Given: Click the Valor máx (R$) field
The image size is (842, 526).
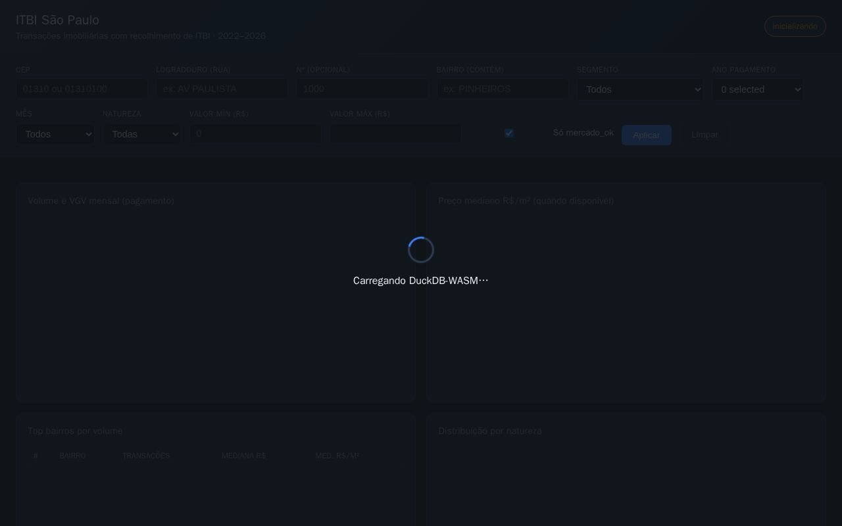Looking at the screenshot, I should [x=395, y=133].
